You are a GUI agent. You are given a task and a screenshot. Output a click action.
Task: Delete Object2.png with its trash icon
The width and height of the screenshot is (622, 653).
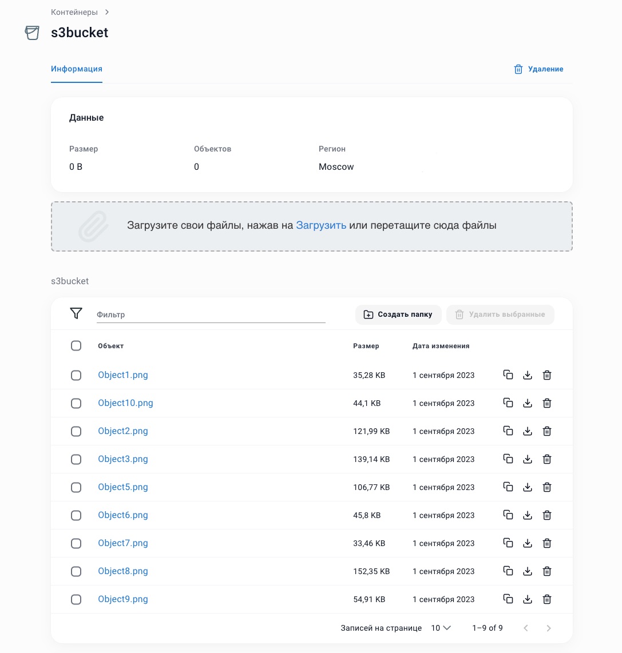tap(547, 431)
